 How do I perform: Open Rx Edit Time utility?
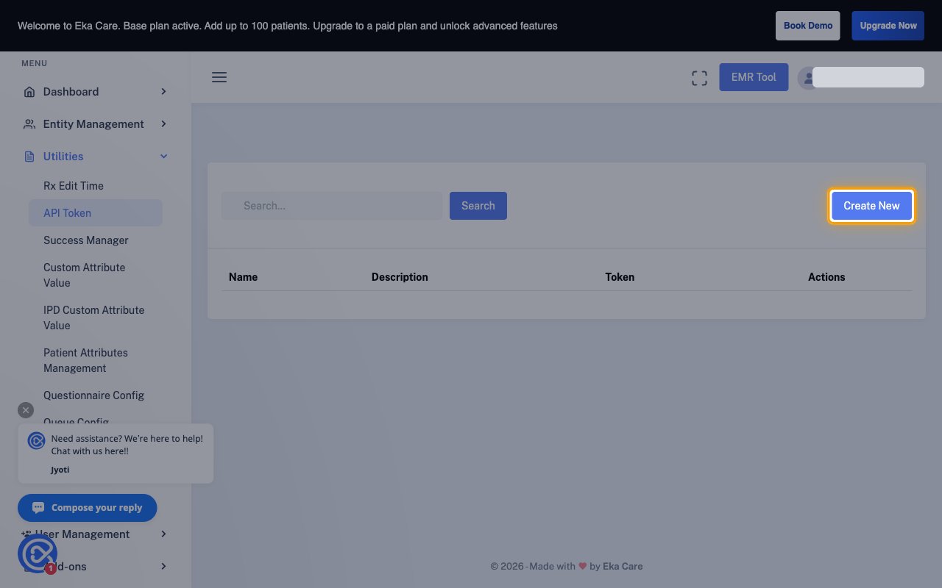74,186
